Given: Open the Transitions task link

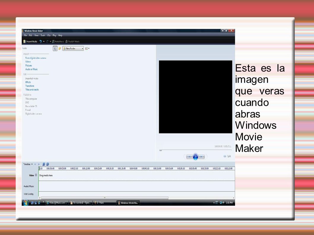Looking at the screenshot, I should pos(30,86).
